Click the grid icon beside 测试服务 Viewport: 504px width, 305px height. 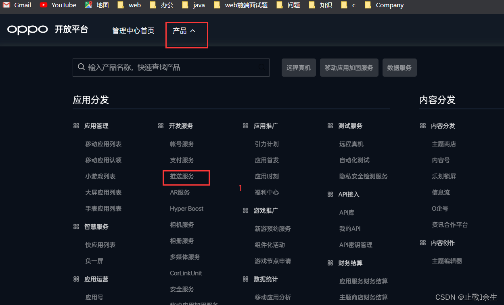pos(330,126)
